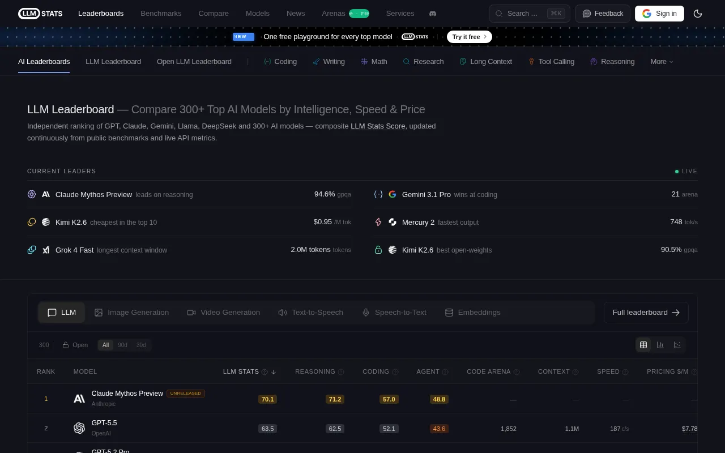Click info icon next to LLM STATS column
Image resolution: width=725 pixels, height=453 pixels.
coord(265,372)
